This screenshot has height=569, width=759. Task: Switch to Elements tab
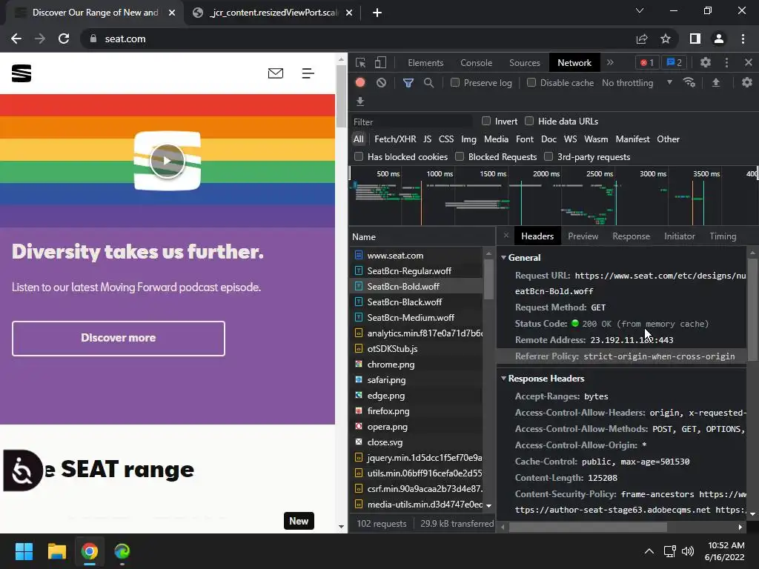(x=425, y=63)
